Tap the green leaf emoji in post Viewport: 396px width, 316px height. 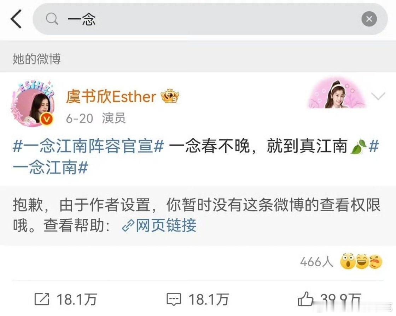coord(359,147)
